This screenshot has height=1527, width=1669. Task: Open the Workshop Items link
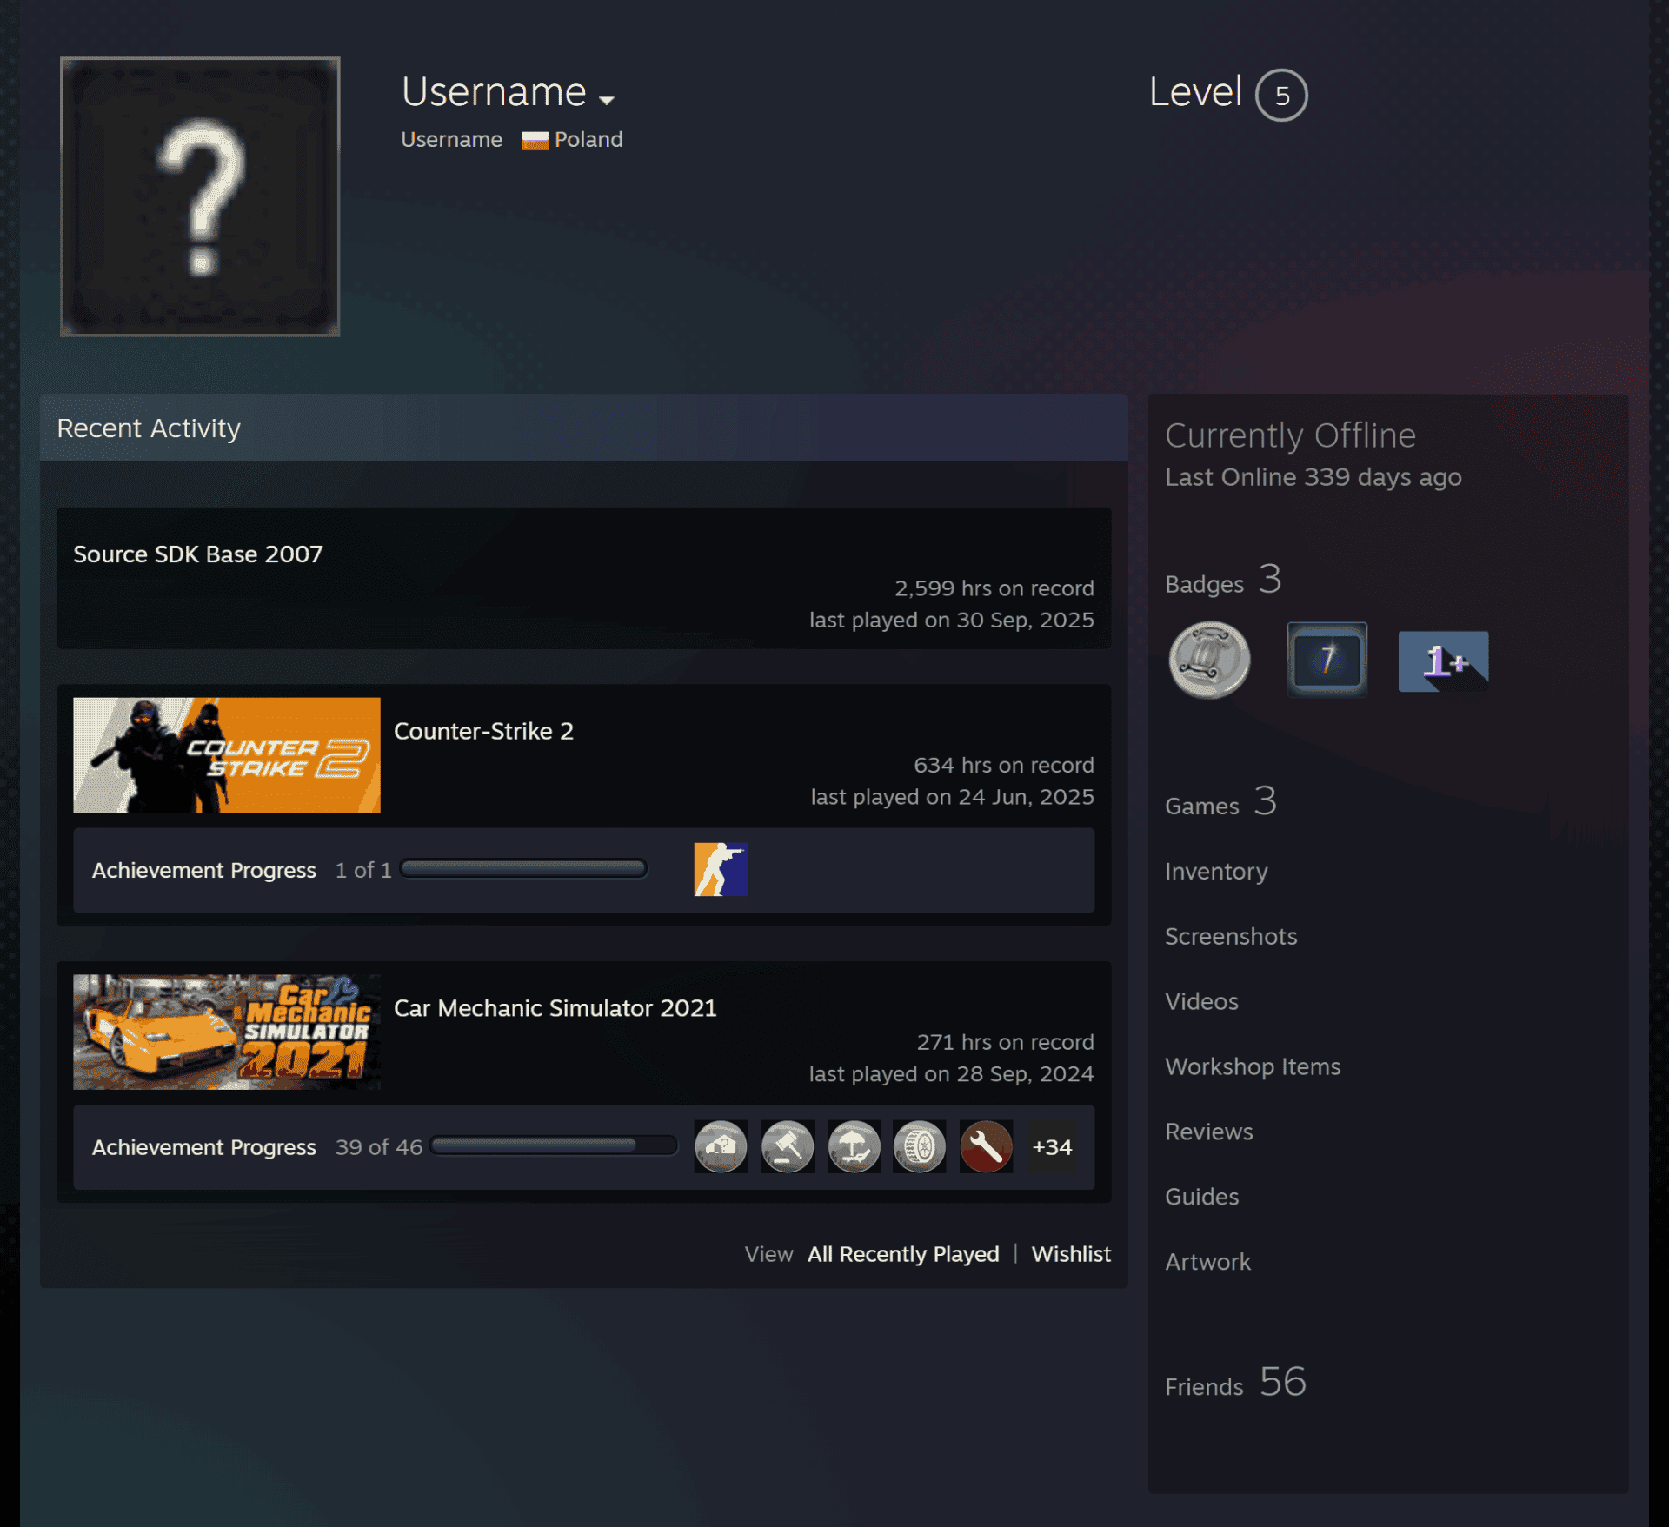1253,1066
